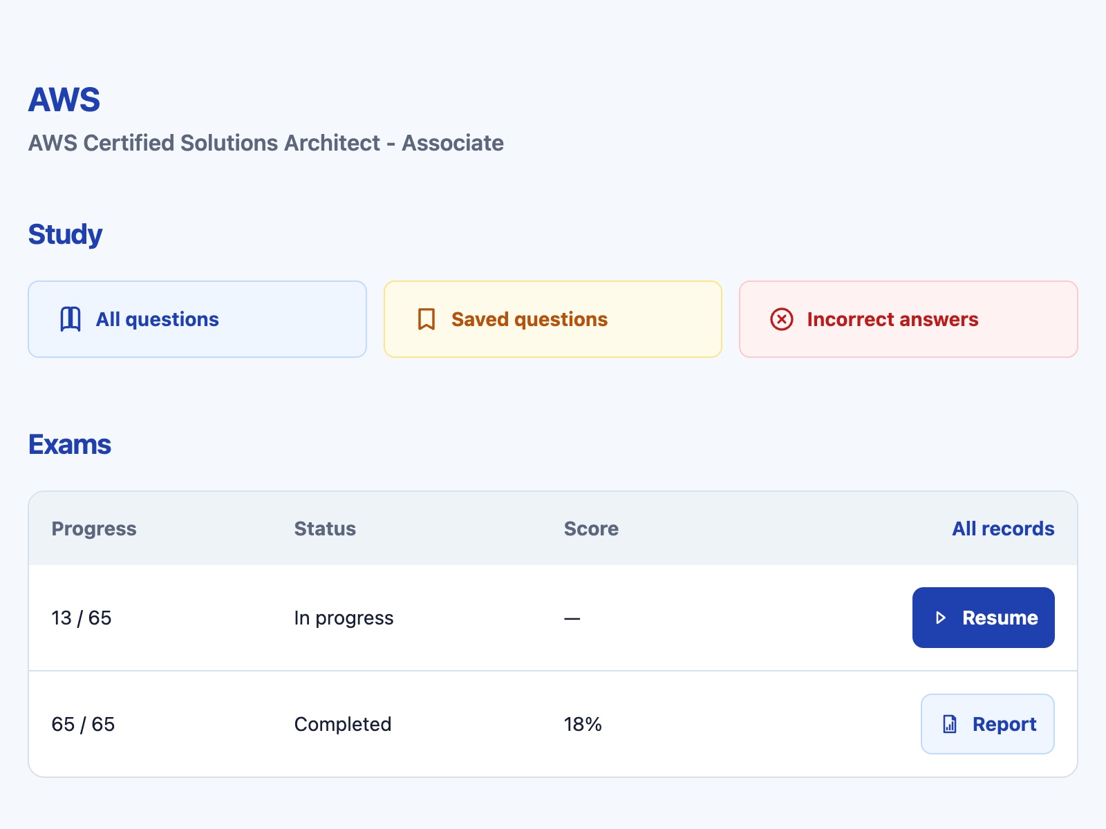The image size is (1106, 829).
Task: Open the All records link
Action: click(1003, 528)
